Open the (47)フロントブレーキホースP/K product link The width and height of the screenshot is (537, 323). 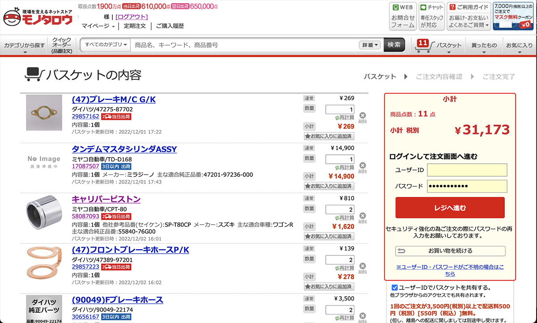[x=131, y=250]
